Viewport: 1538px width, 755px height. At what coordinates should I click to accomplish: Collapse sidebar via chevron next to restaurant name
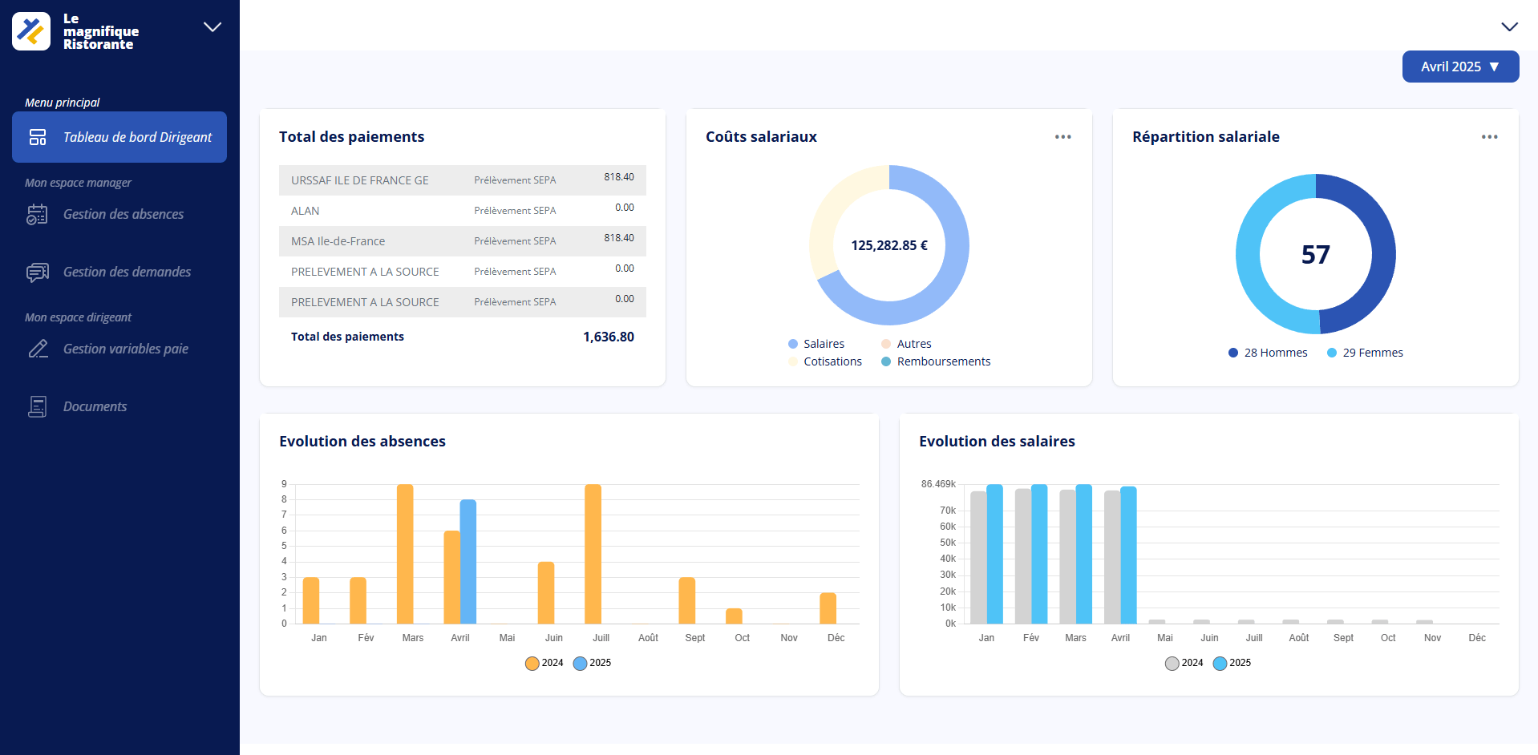coord(211,26)
